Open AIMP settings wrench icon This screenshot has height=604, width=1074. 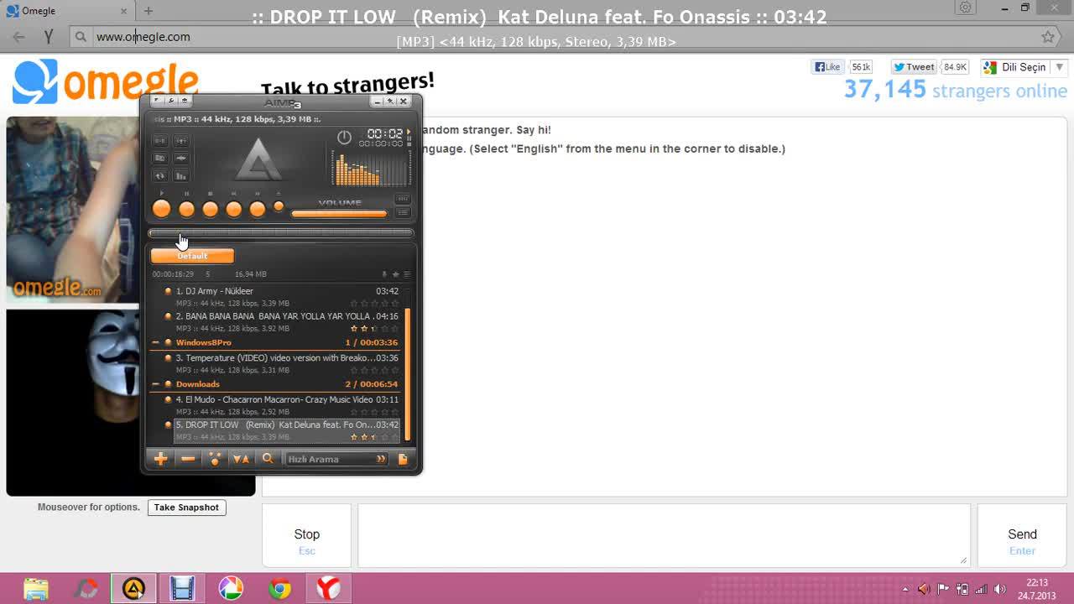pos(171,101)
